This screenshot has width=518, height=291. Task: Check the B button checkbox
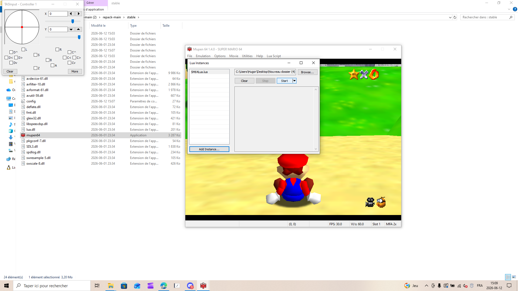point(48,60)
